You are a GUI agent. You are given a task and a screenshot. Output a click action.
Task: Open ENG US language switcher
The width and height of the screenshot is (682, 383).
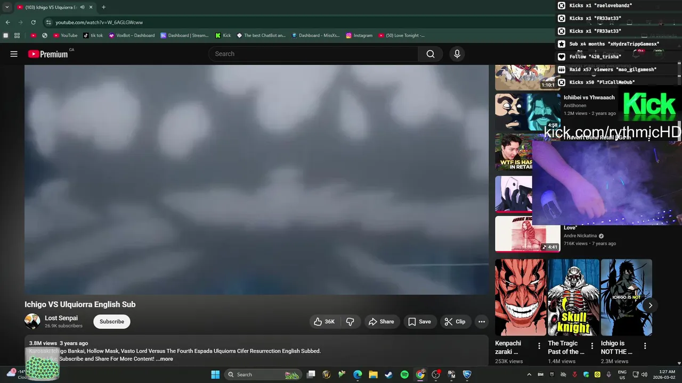[622, 374]
